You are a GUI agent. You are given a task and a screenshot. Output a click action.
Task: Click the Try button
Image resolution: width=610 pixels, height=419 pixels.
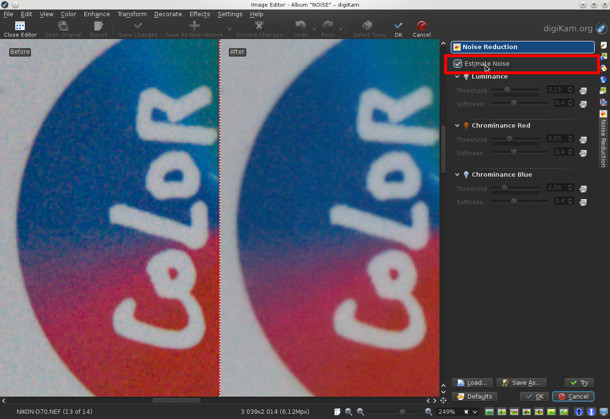pos(579,382)
